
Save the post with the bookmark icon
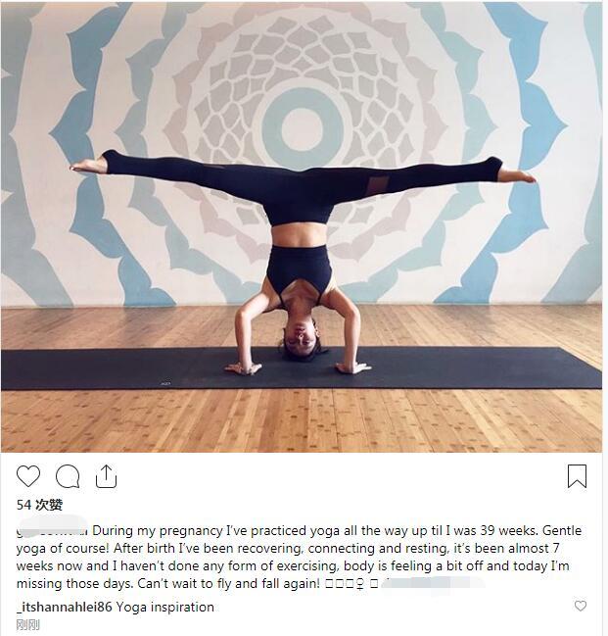pos(577,476)
